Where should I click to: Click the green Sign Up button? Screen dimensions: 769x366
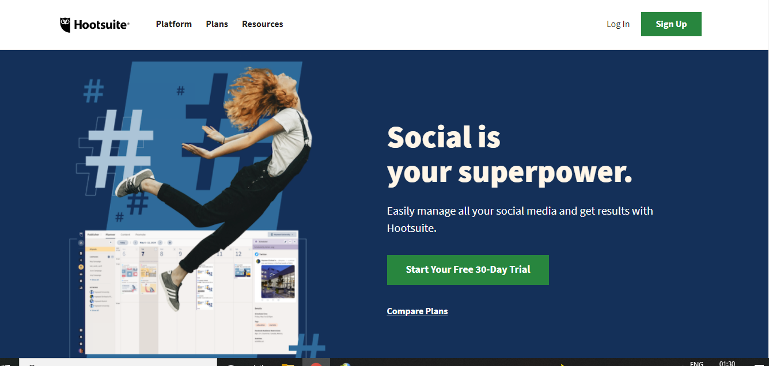(671, 24)
